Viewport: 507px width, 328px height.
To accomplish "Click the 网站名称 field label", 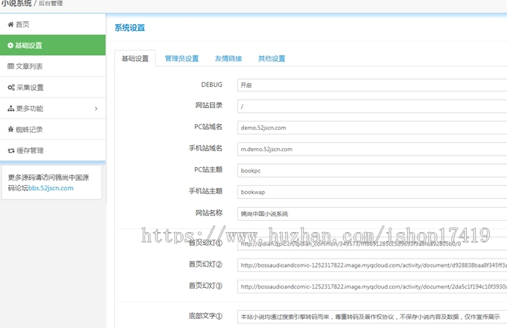I will pos(209,213).
